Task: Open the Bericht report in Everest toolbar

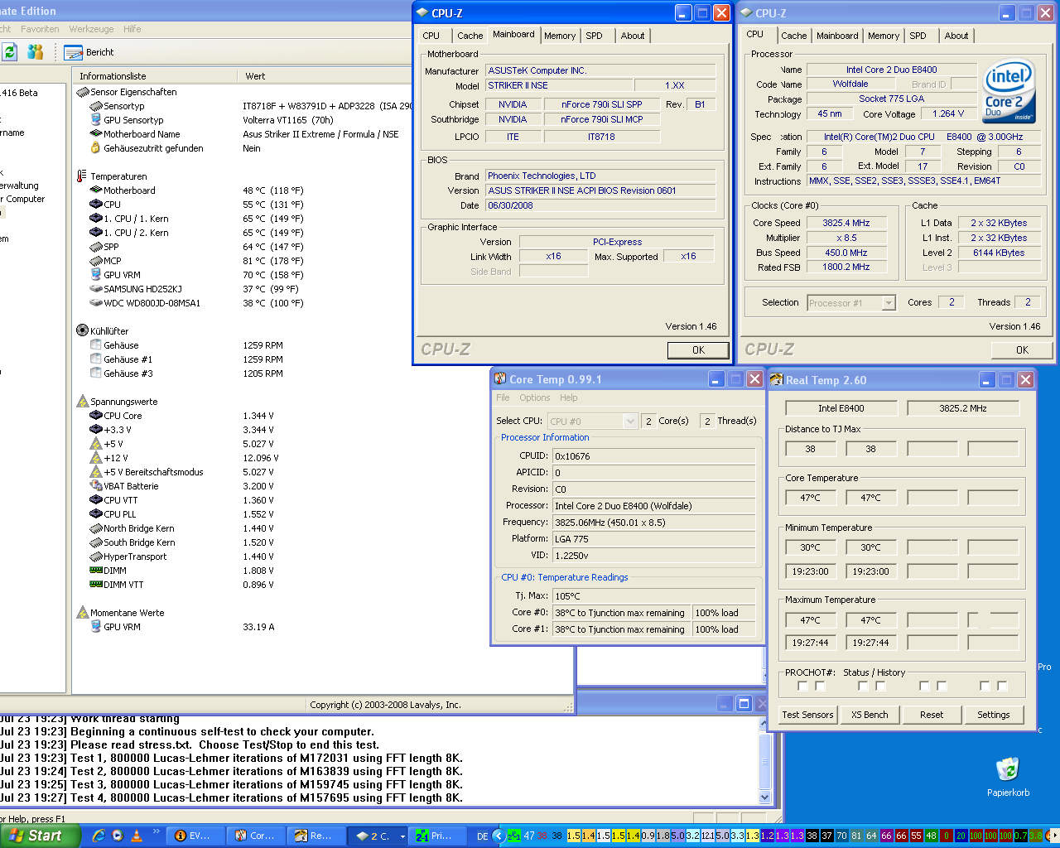Action: pos(90,52)
